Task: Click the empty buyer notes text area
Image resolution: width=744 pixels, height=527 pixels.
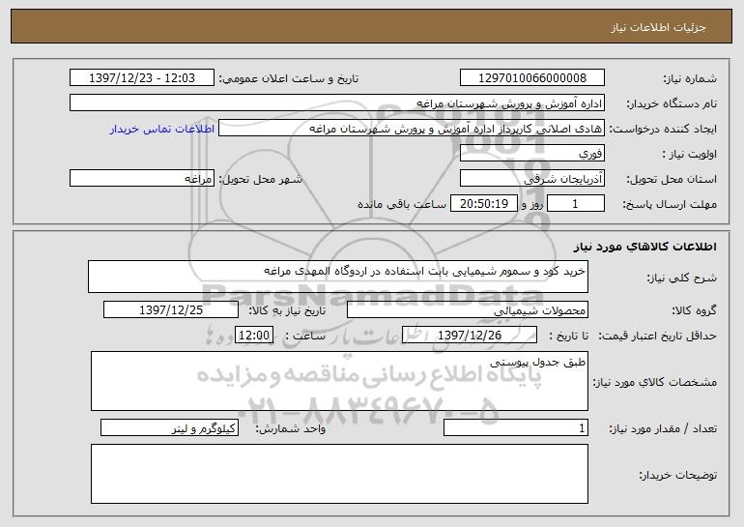Action: pos(339,474)
